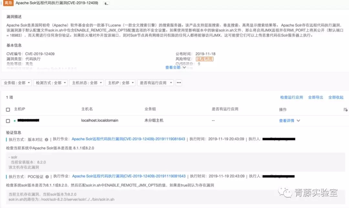Check the box for the localhost.localdomain row
The width and height of the screenshot is (349, 208).
(8, 121)
